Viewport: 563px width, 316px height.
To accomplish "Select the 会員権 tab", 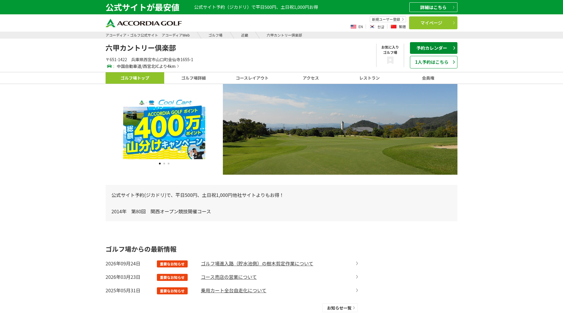I will pyautogui.click(x=428, y=78).
